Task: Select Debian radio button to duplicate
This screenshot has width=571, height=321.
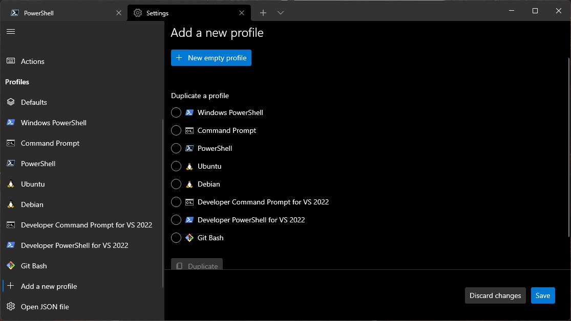Action: tap(176, 184)
